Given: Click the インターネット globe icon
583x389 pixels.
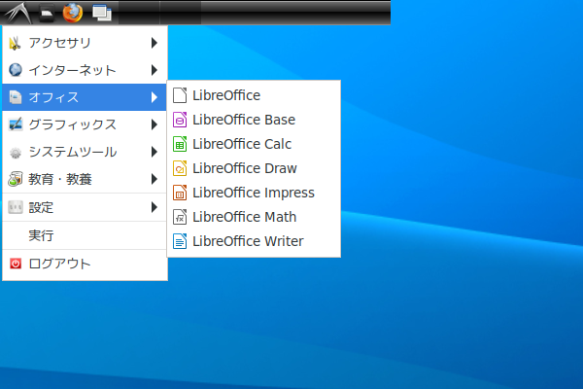Looking at the screenshot, I should pyautogui.click(x=16, y=70).
